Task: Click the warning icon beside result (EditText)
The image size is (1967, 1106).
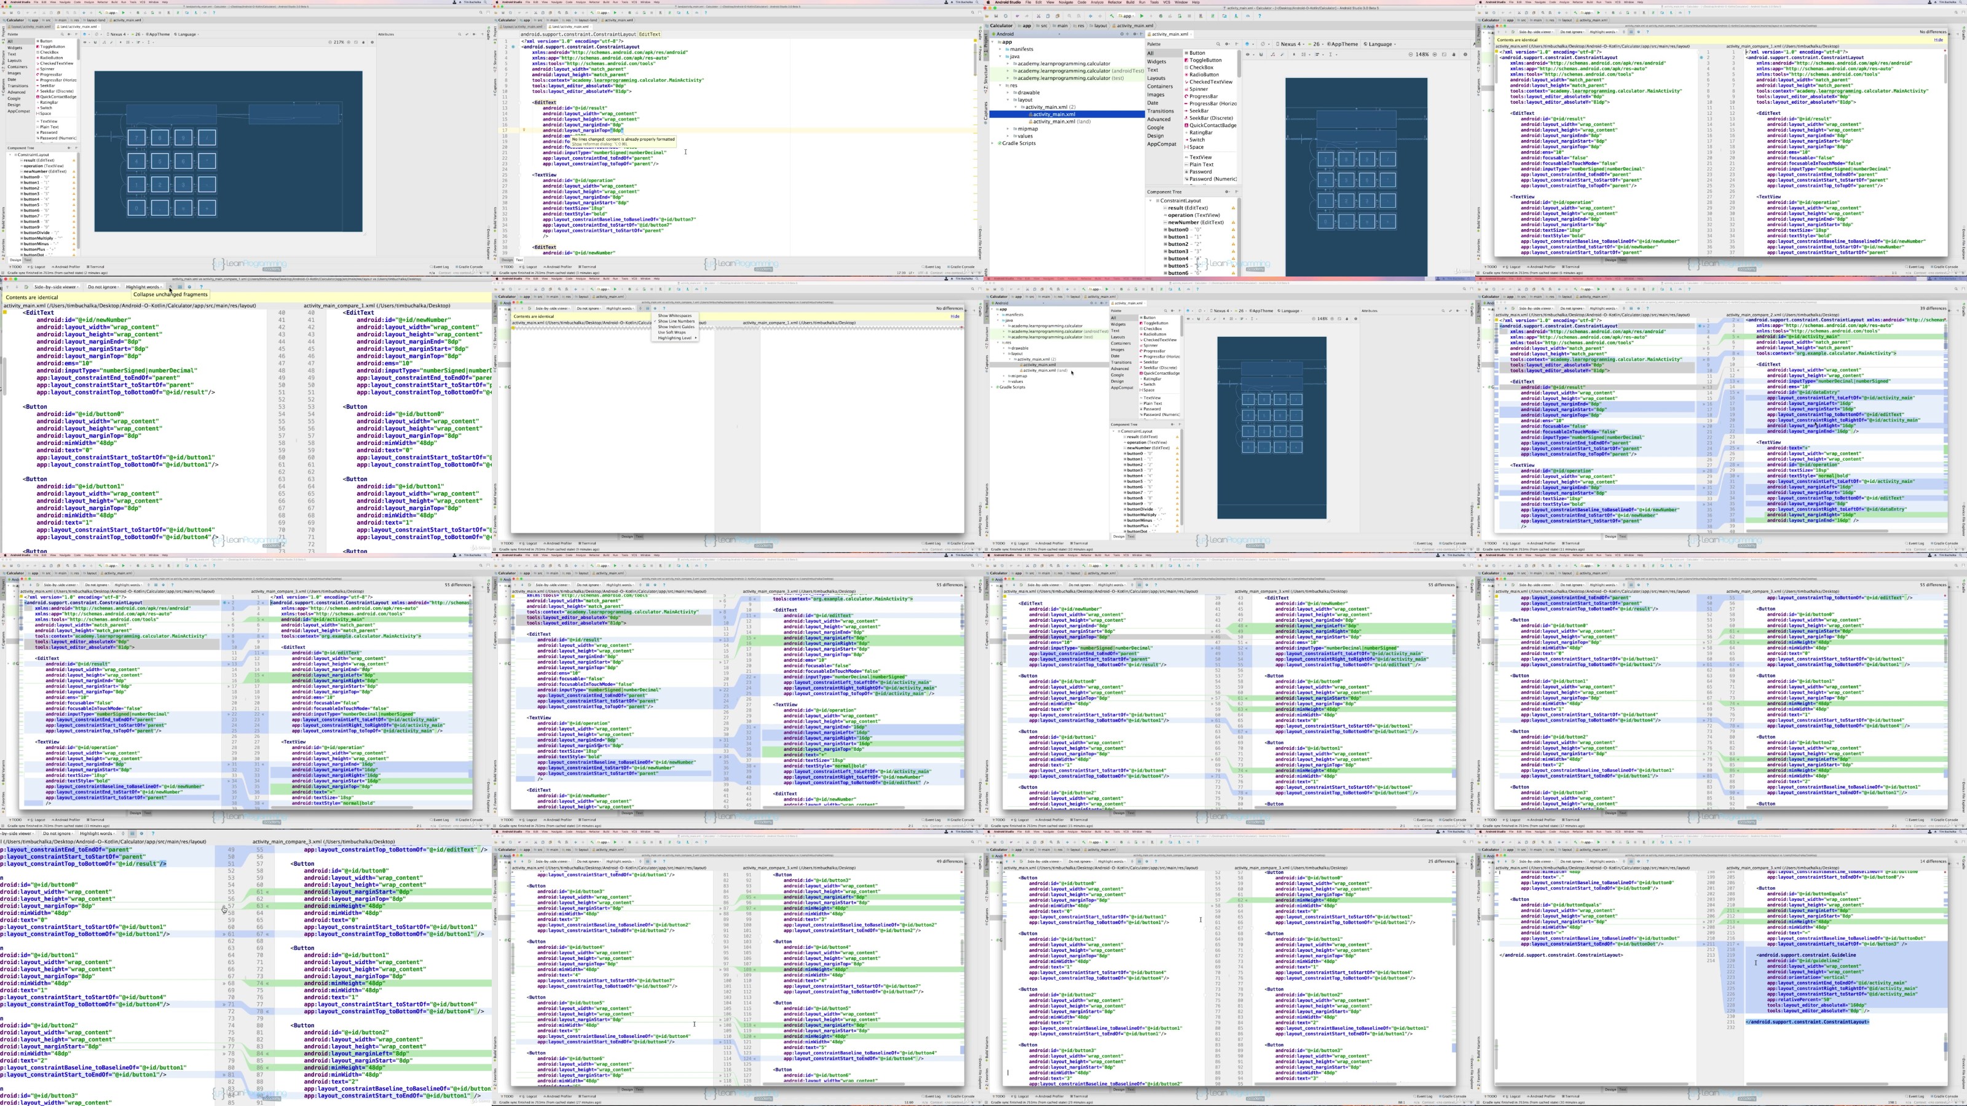Action: point(1234,208)
